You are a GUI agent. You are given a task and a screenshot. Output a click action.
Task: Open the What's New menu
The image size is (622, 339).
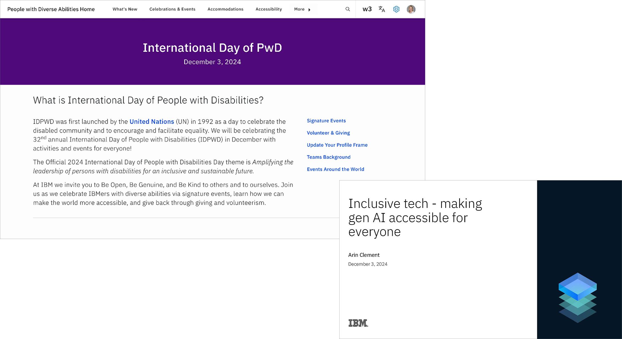tap(125, 9)
